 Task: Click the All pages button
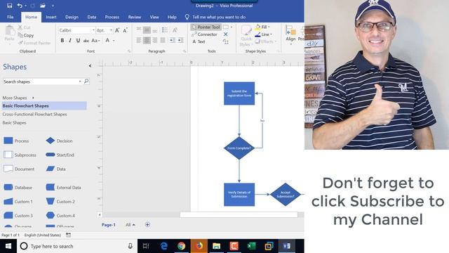[x=130, y=225]
